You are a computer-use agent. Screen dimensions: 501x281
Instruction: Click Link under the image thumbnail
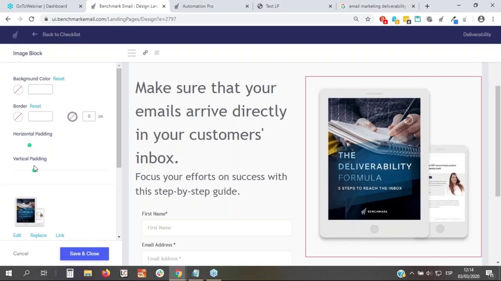coord(60,235)
